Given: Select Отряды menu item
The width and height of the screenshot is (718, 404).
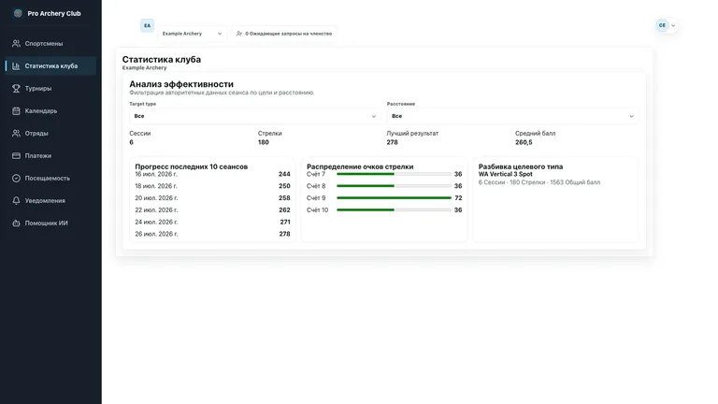Looking at the screenshot, I should point(50,134).
